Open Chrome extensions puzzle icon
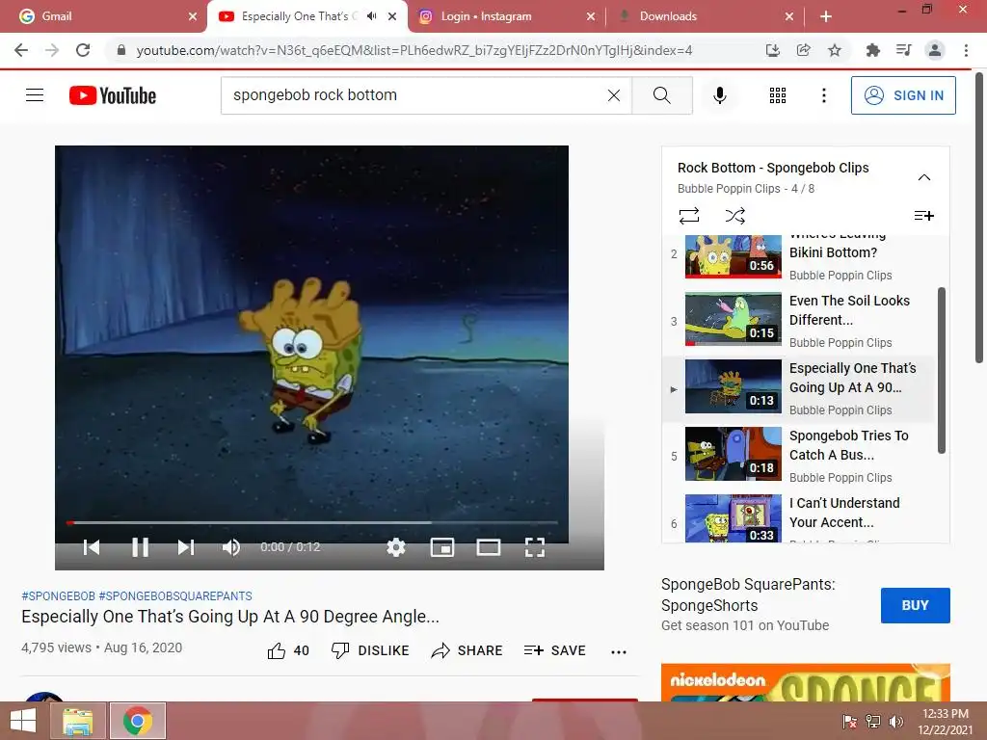The image size is (987, 740). click(872, 50)
